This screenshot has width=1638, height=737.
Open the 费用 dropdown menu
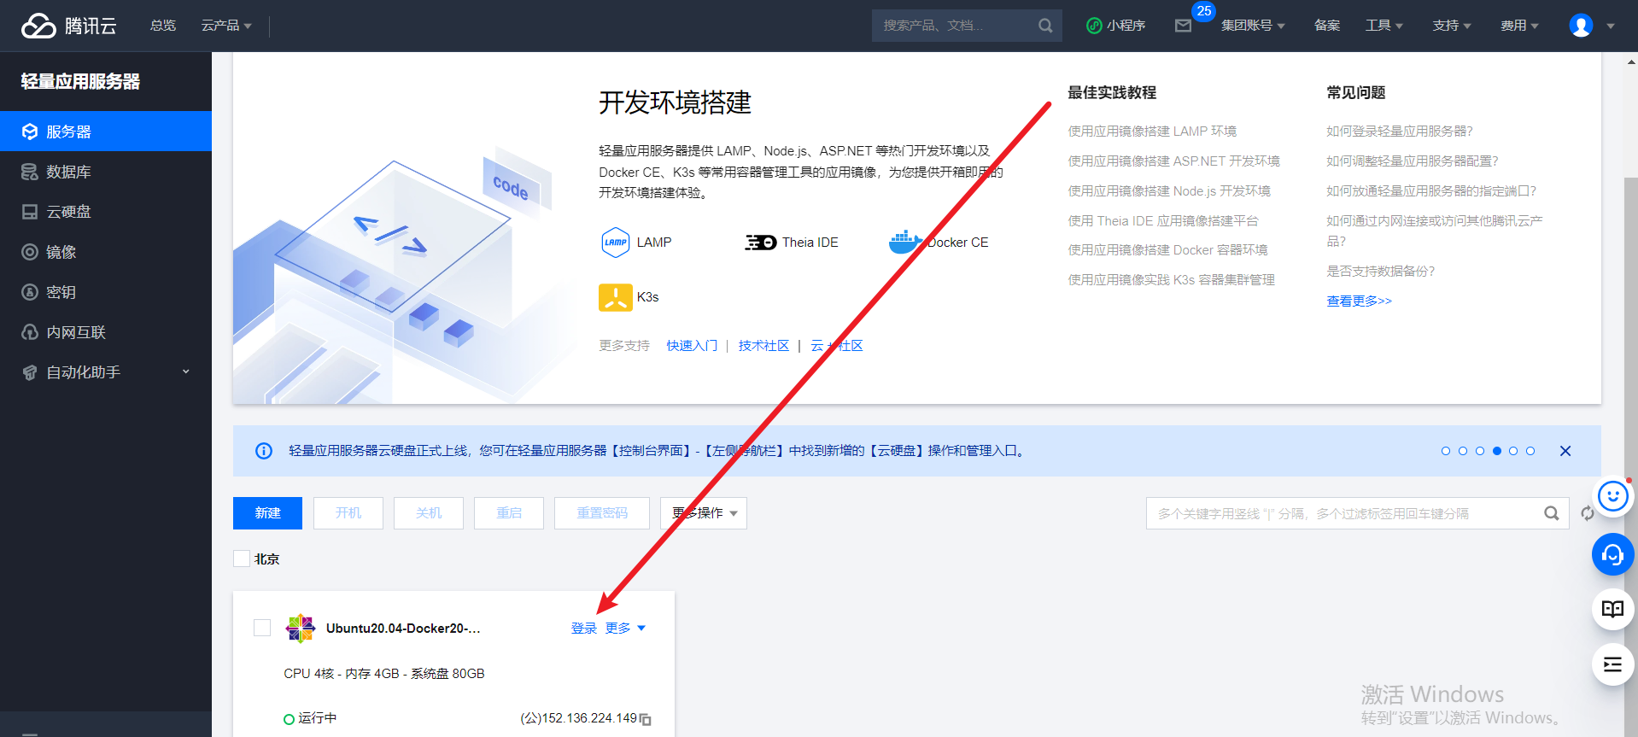(x=1519, y=26)
